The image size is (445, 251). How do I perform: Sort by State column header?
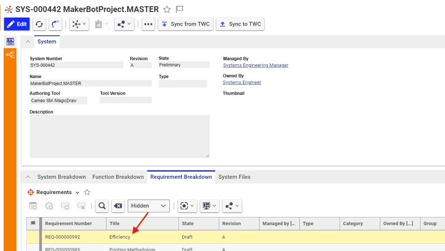click(x=198, y=223)
